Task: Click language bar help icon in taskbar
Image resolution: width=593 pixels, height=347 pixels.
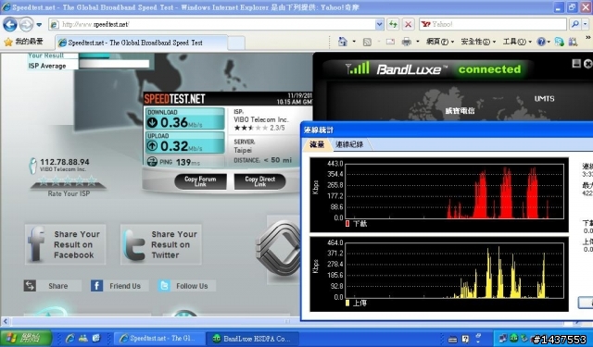Action: click(465, 339)
